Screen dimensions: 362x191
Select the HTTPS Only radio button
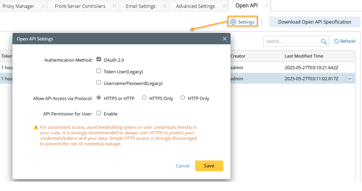[144, 98]
